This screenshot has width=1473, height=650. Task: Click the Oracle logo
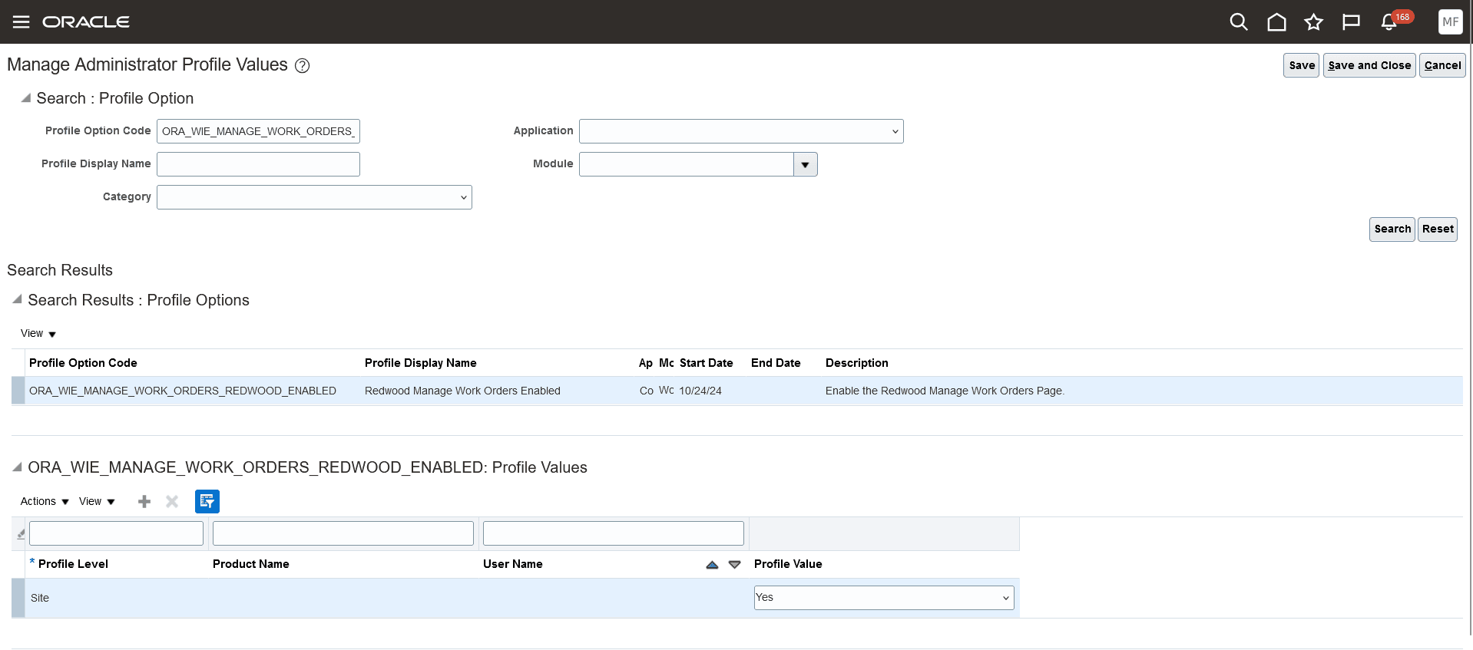point(86,21)
